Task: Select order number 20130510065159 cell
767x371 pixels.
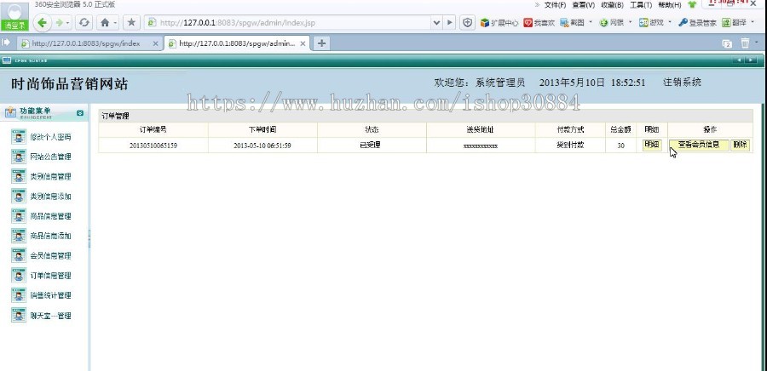Action: (153, 146)
